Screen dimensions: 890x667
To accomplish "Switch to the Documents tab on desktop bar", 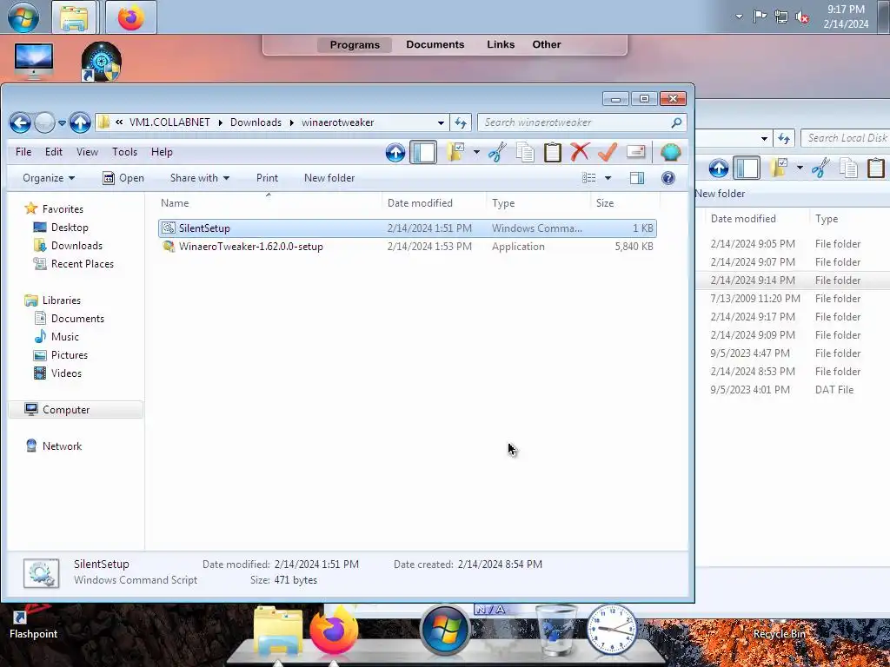I will 435,45.
